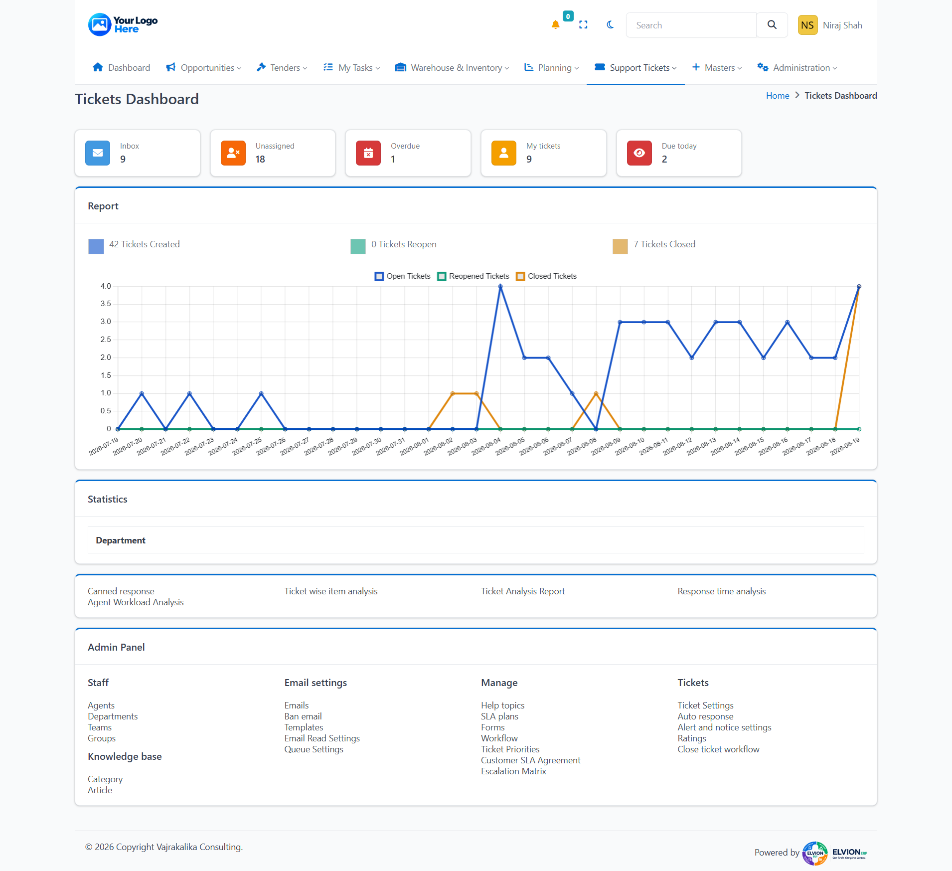
Task: Click the Department statistics header
Action: coord(476,540)
